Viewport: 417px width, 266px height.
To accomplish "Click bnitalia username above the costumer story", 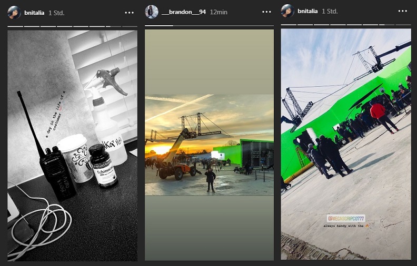I will coord(34,13).
